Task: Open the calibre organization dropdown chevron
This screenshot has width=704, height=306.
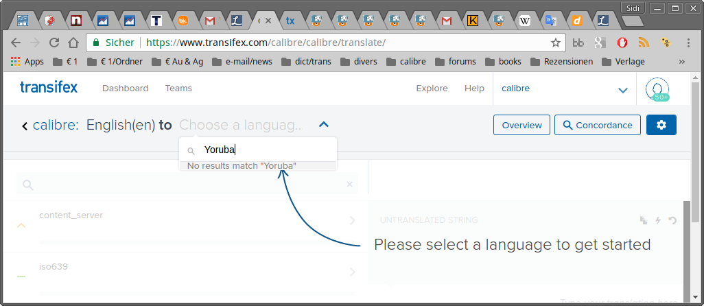Action: coord(623,90)
